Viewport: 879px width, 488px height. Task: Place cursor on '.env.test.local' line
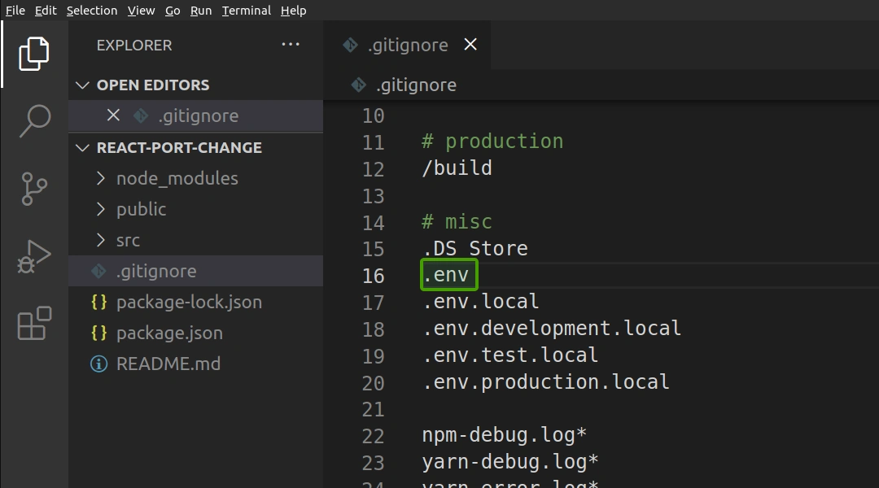[510, 355]
